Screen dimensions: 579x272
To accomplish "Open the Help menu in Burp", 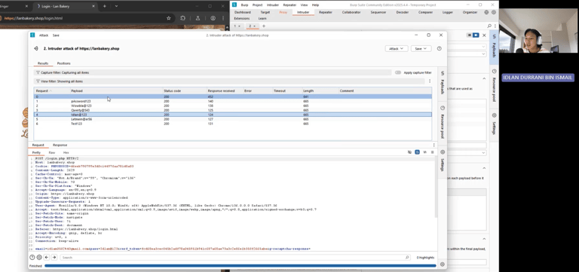I will pos(315,5).
